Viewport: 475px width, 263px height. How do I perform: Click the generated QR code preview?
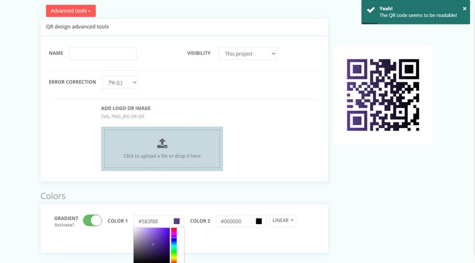383,95
